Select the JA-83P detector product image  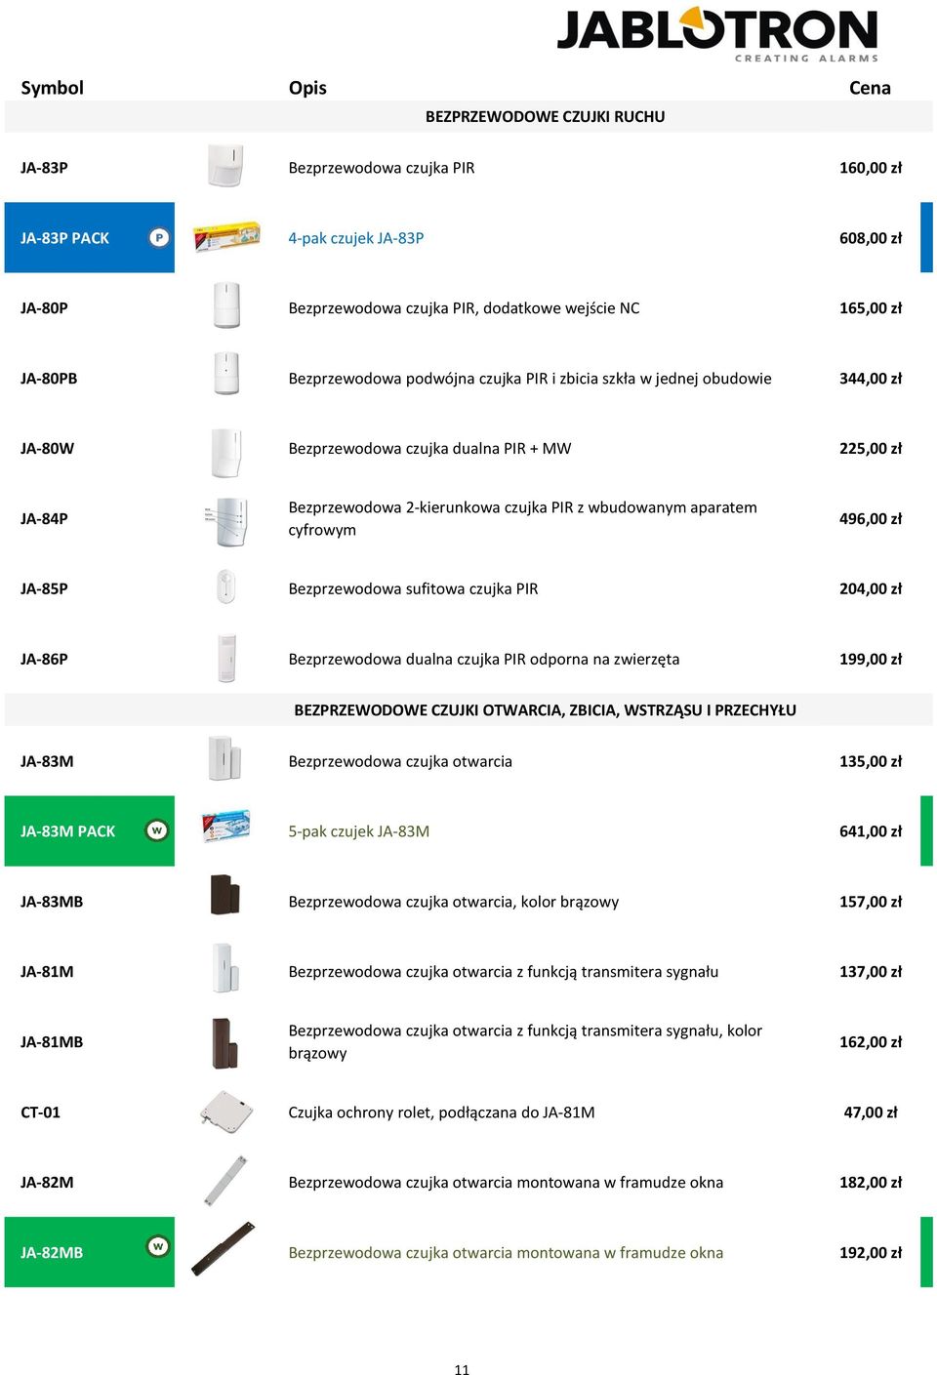point(225,166)
